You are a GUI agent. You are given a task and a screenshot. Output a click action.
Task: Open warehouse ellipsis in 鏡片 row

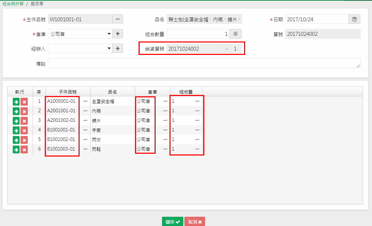tap(165, 120)
